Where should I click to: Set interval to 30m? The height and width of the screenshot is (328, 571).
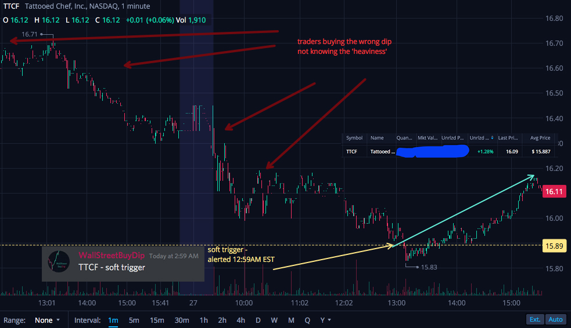182,320
